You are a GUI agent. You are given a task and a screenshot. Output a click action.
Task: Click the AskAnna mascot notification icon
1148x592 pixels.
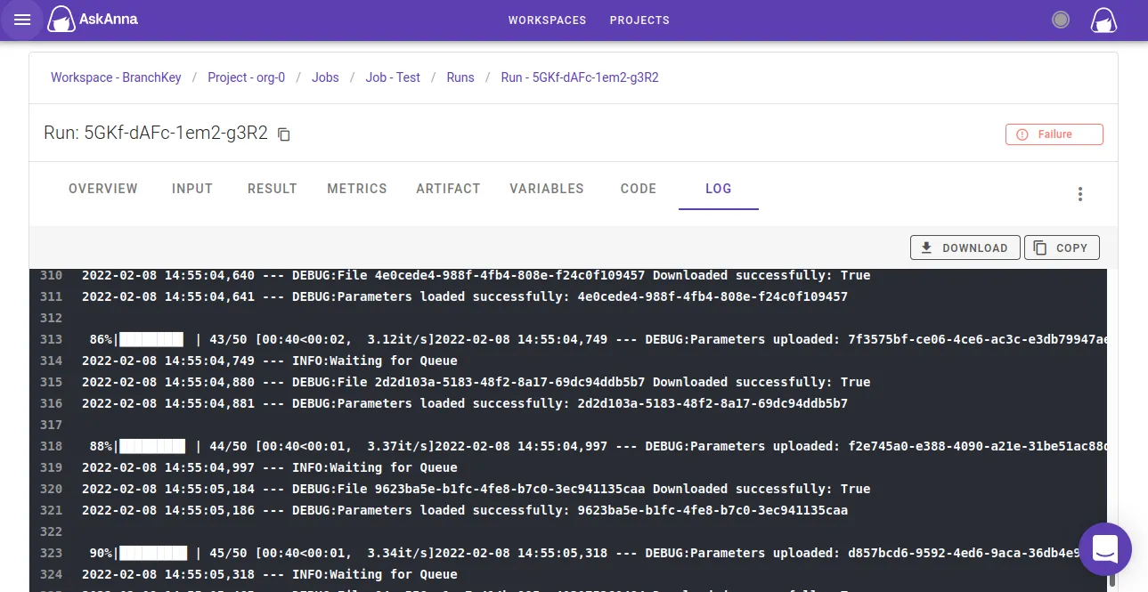(x=1103, y=19)
